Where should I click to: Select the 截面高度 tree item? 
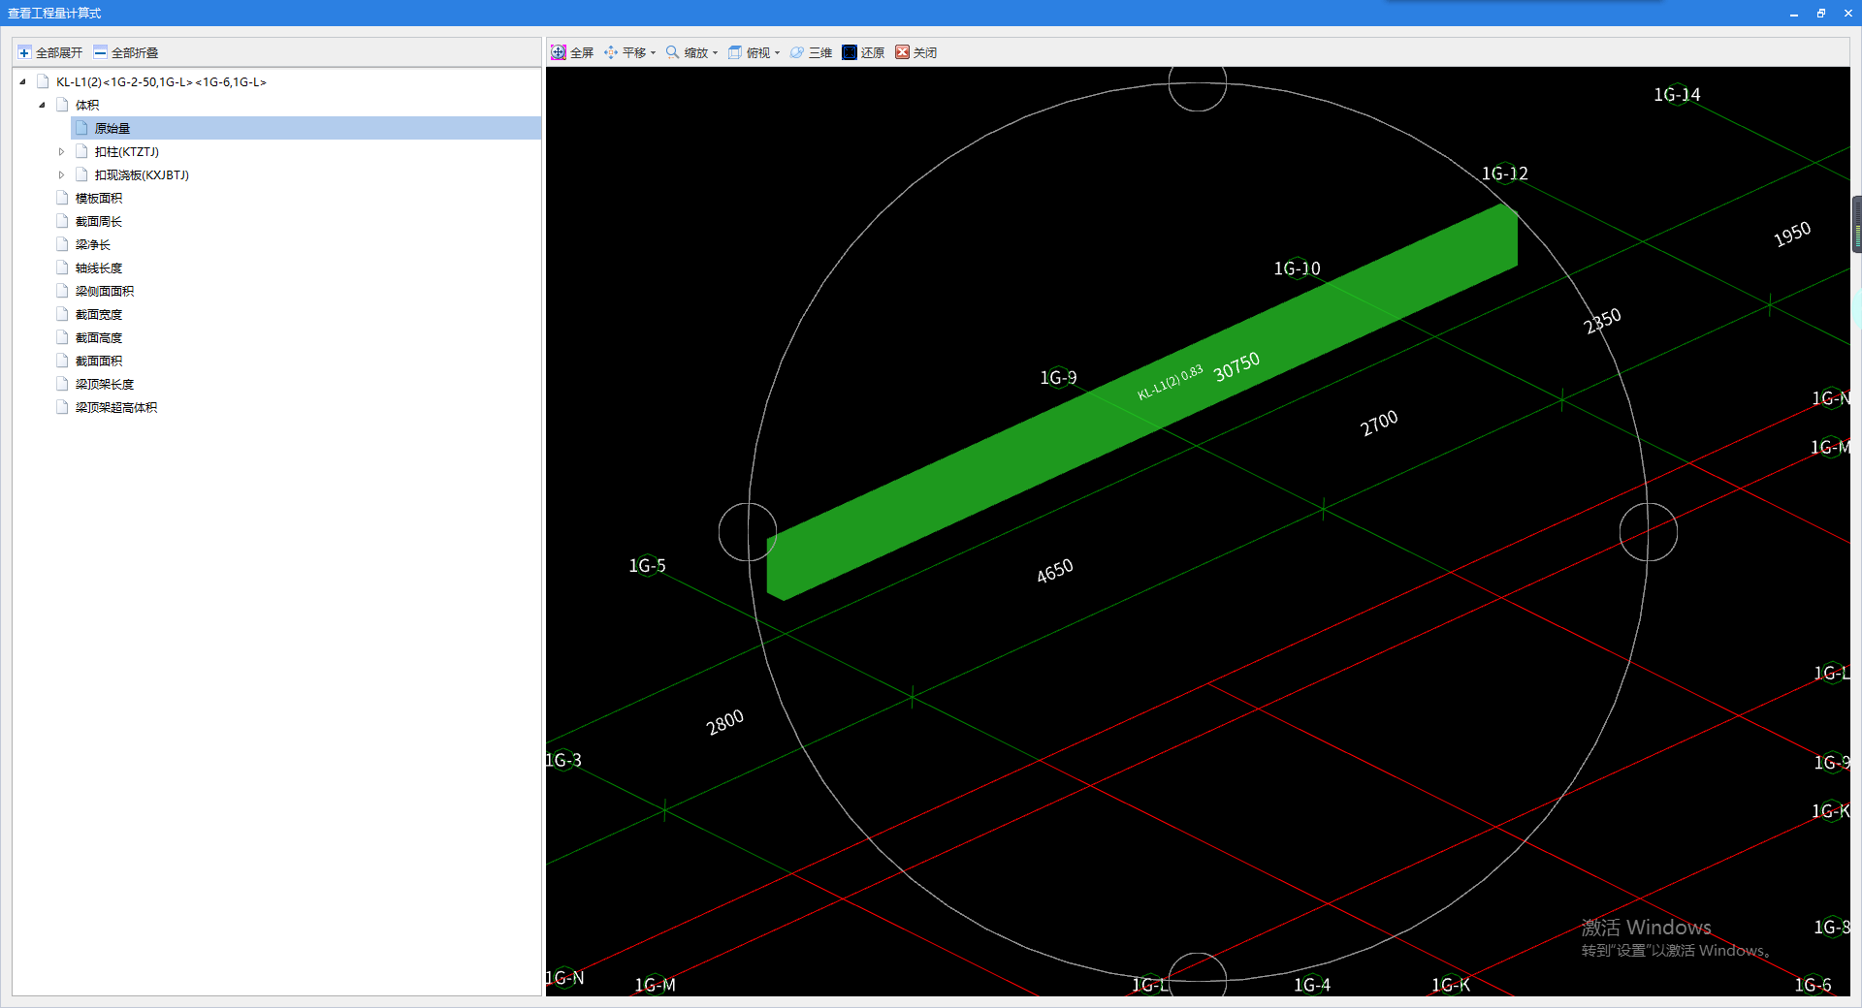(99, 337)
